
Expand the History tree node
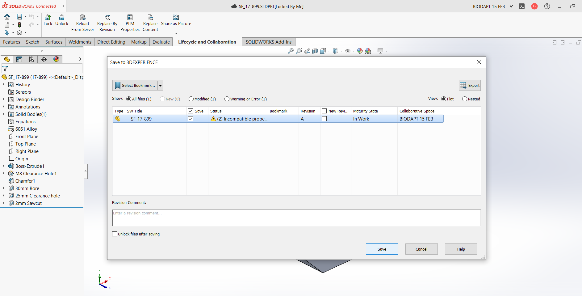[4, 84]
